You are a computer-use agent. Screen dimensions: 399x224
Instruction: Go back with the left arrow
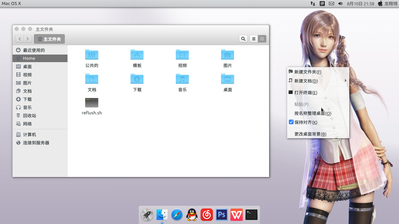20,39
